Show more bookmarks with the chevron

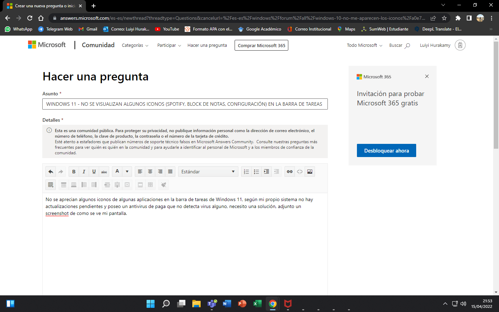(491, 29)
